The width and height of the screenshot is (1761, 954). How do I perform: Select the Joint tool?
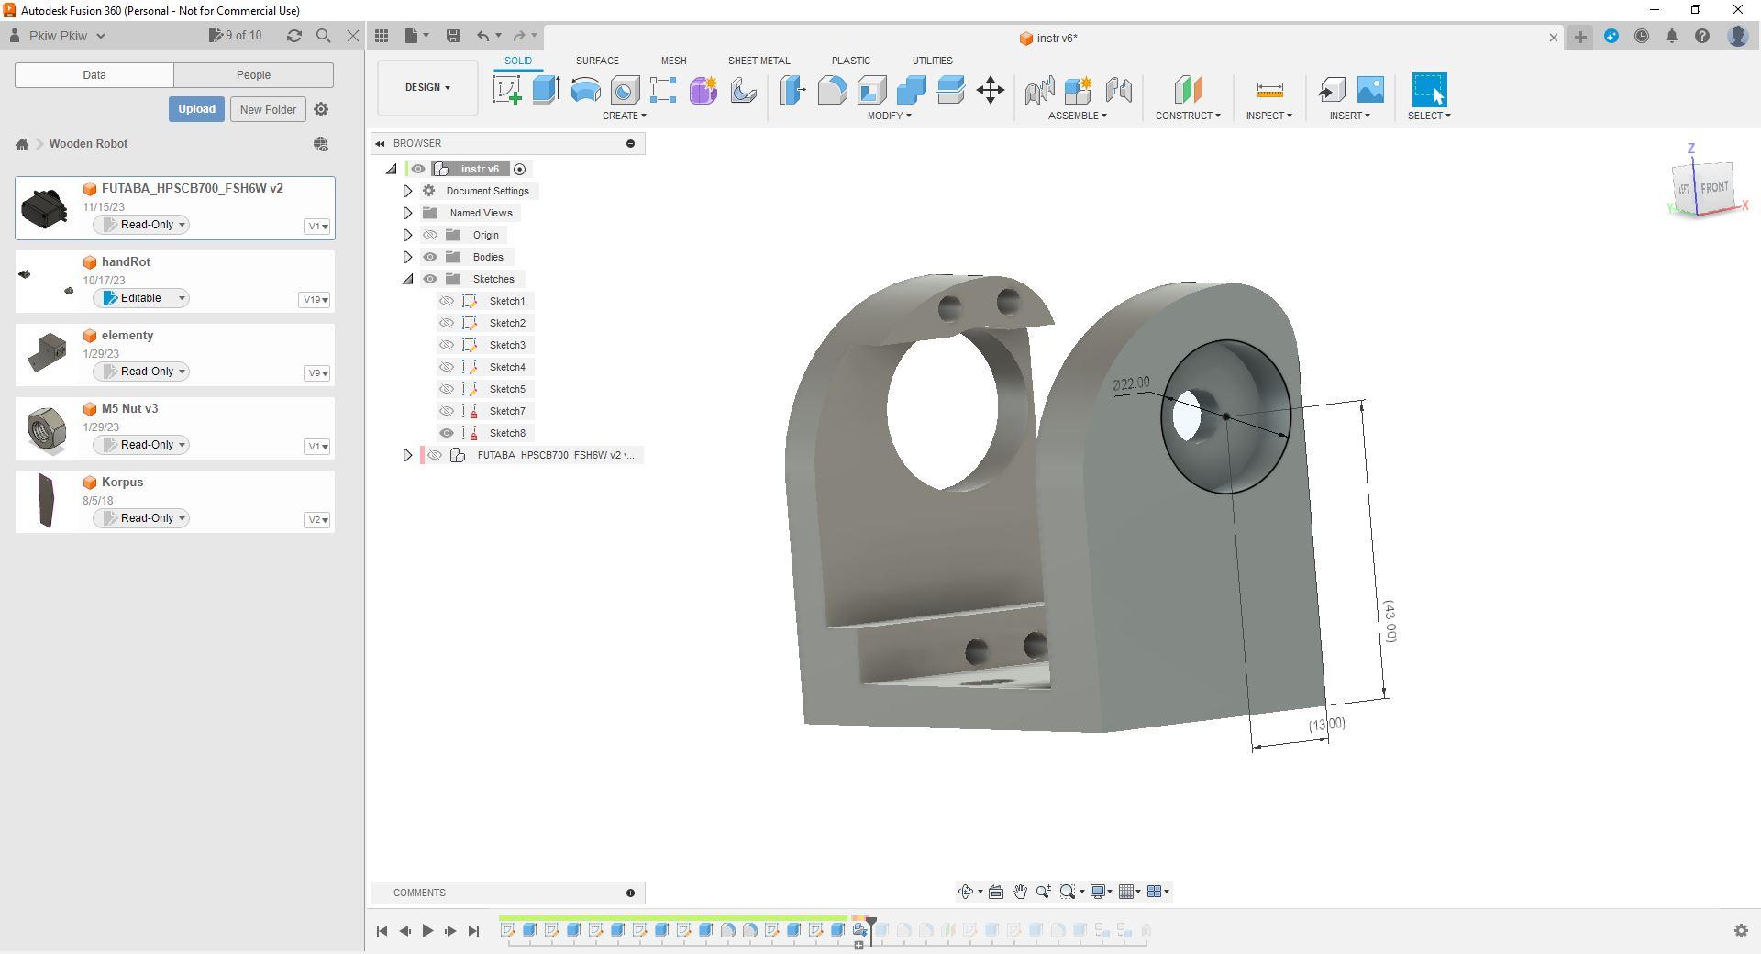(x=1039, y=90)
